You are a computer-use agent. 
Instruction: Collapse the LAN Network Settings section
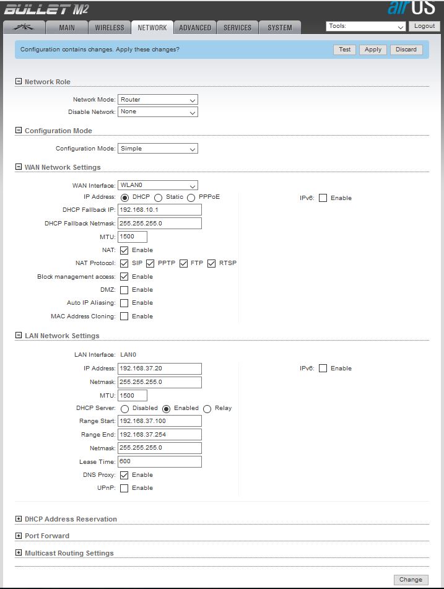[x=19, y=336]
